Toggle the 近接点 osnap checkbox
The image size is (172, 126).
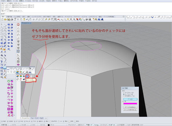click(8, 121)
